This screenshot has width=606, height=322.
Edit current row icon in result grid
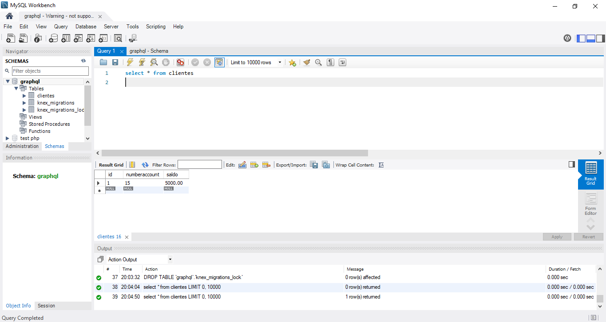click(242, 165)
